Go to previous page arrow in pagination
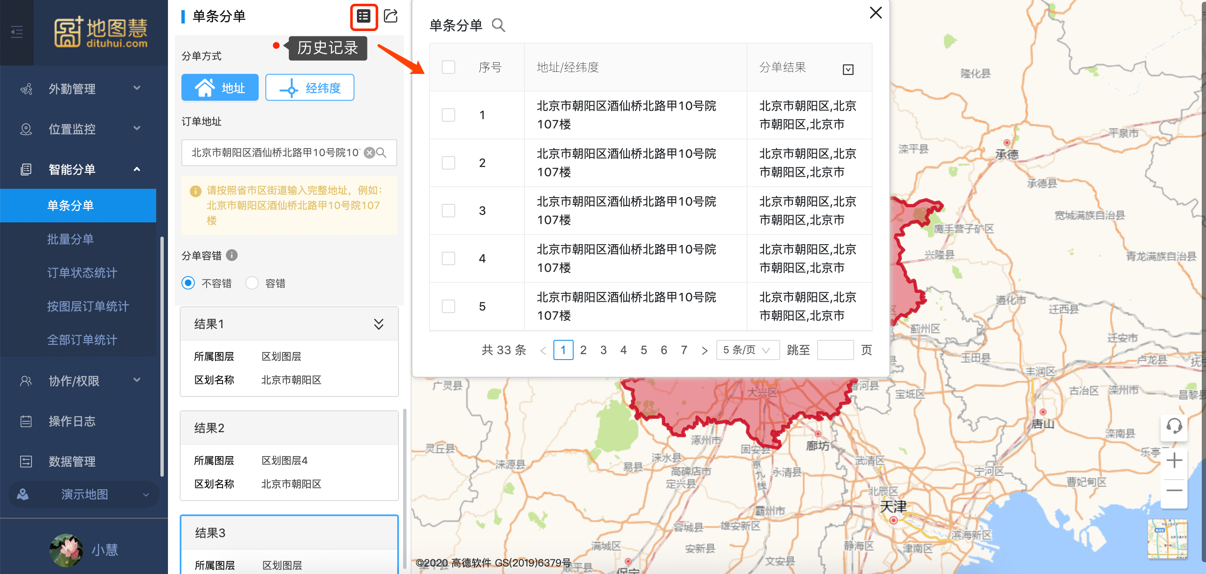Viewport: 1206px width, 574px height. tap(543, 350)
